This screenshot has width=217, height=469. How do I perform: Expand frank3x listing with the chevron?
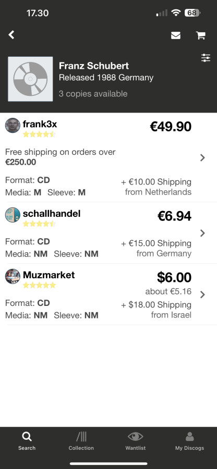[x=202, y=157]
